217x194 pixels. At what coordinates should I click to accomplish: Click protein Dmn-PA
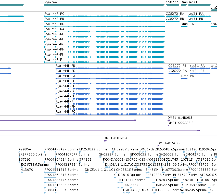(188, 76)
